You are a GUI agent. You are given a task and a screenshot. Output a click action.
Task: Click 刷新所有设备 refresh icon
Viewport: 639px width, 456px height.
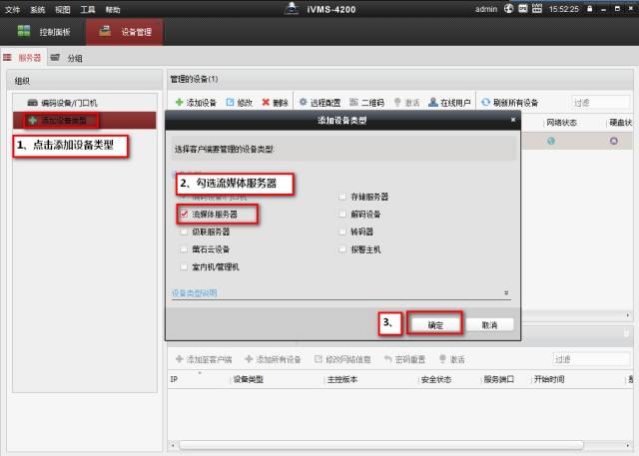(486, 102)
